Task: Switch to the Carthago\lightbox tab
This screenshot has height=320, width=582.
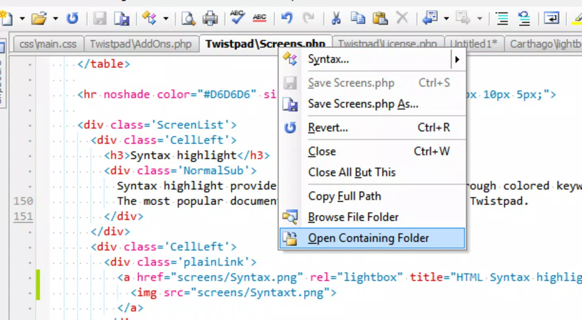Action: [x=543, y=44]
